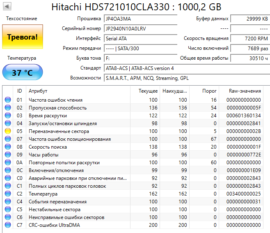Click the Буква тома field F:

point(140,58)
